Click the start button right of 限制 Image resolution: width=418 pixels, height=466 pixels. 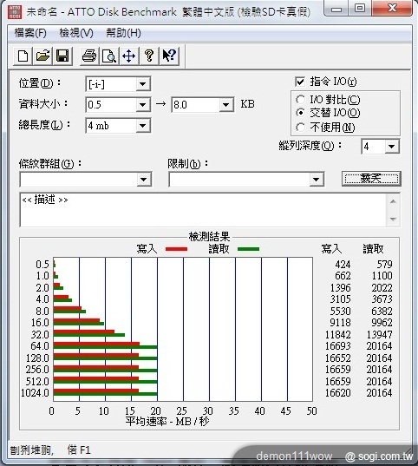point(371,179)
